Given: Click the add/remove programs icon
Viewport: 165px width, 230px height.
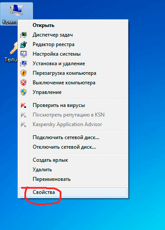Looking at the screenshot, I should [24, 63].
